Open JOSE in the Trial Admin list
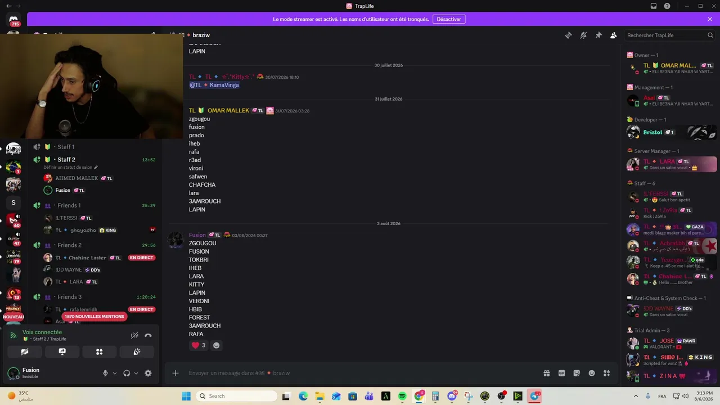Viewport: 720px width, 405px height. (x=672, y=344)
